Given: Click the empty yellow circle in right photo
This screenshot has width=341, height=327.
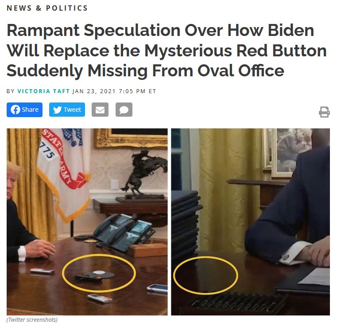Looking at the screenshot, I should [x=206, y=276].
